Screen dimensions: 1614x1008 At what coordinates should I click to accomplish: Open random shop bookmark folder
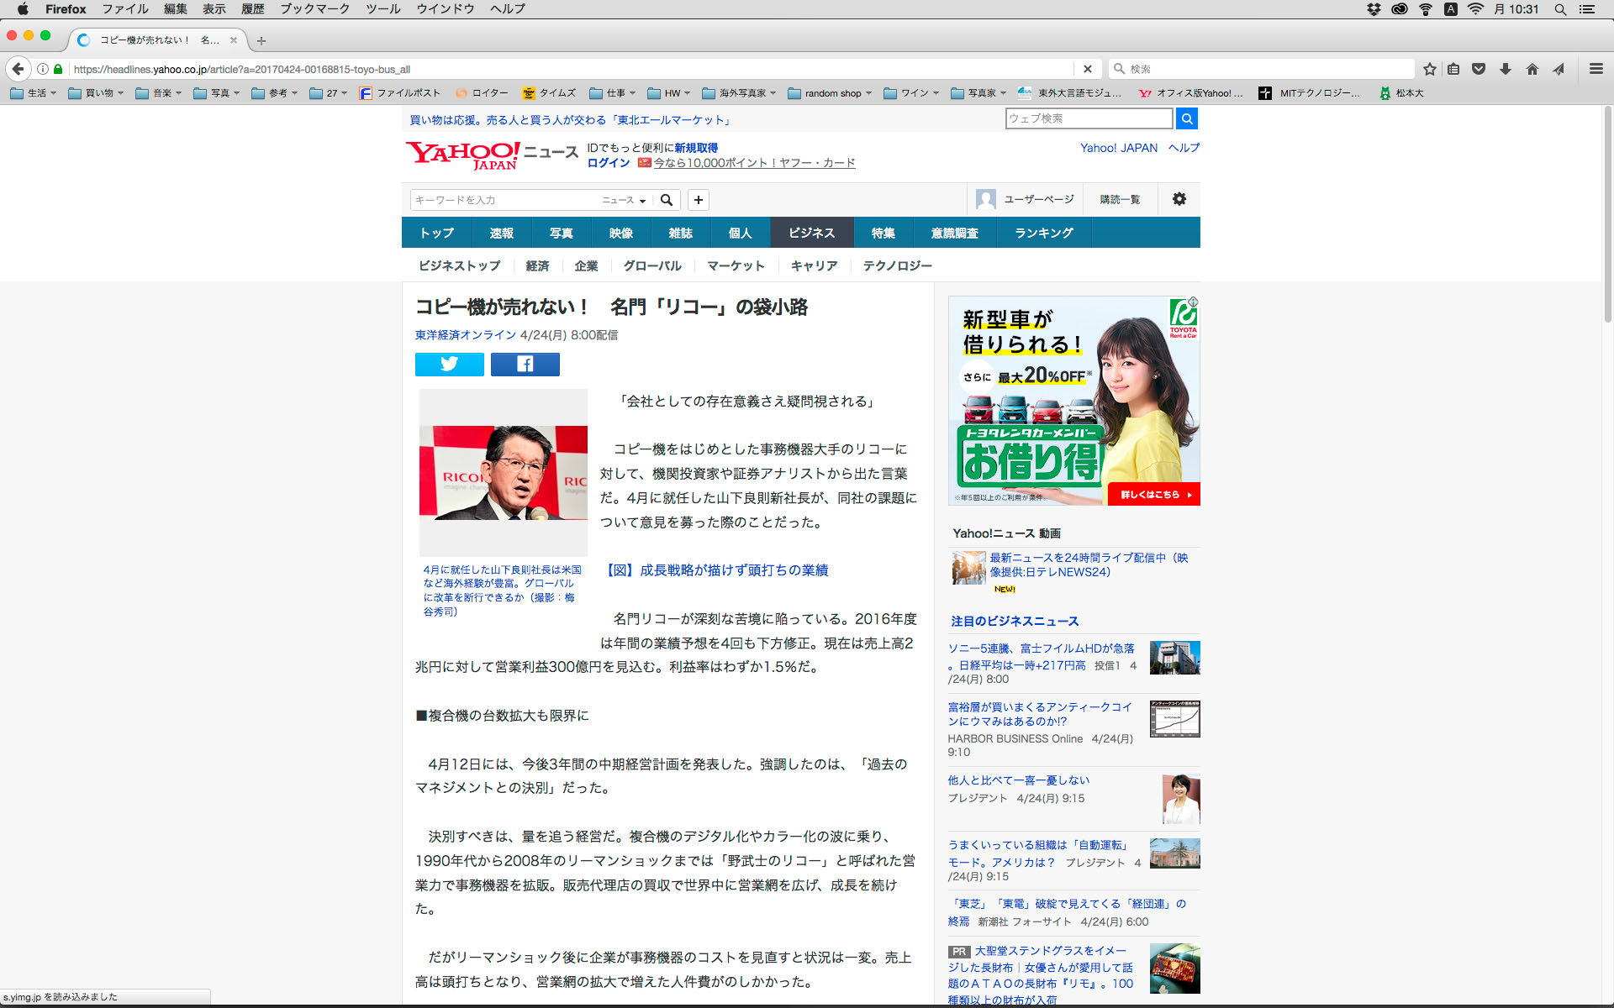(831, 93)
